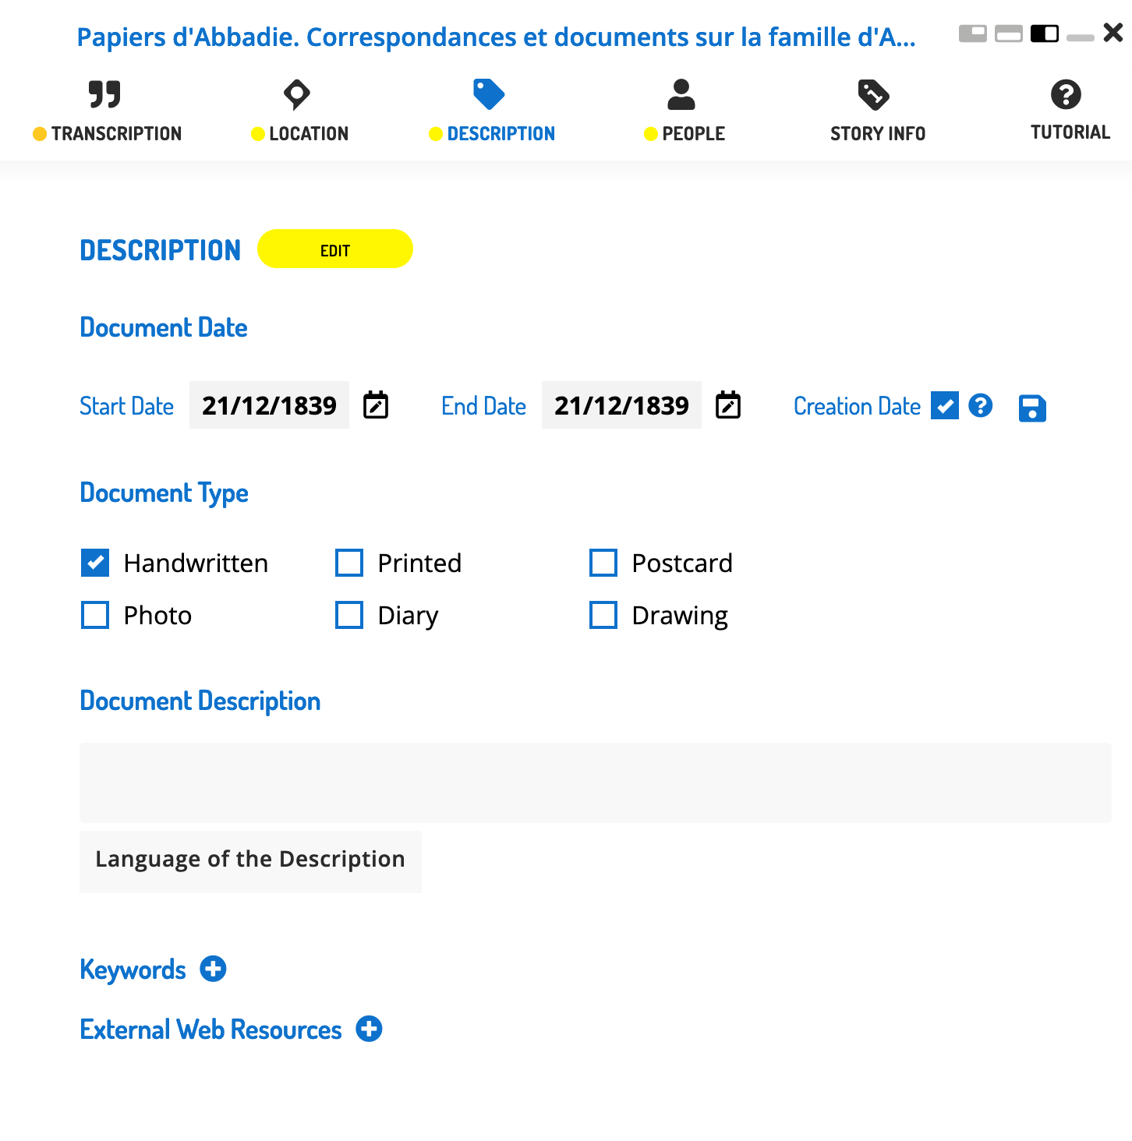The height and width of the screenshot is (1141, 1132).
Task: Click the Document Description text area
Action: point(595,782)
